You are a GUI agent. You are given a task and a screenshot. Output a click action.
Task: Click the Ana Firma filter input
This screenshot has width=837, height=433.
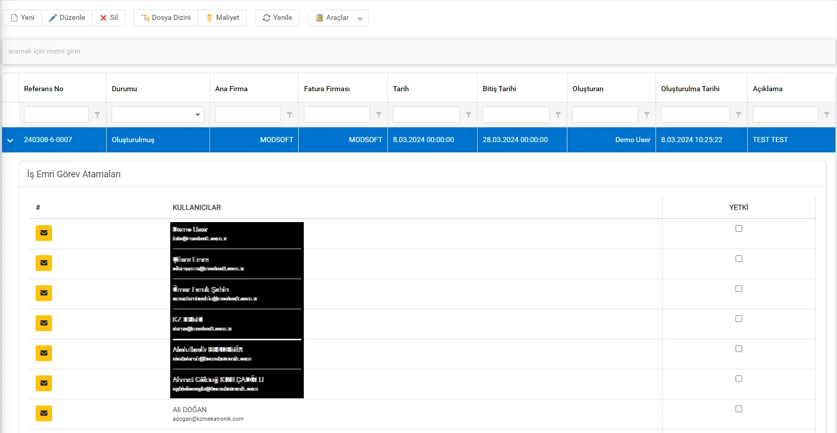tap(248, 115)
